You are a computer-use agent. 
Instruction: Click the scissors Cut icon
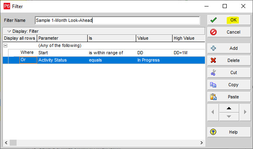tap(213, 72)
